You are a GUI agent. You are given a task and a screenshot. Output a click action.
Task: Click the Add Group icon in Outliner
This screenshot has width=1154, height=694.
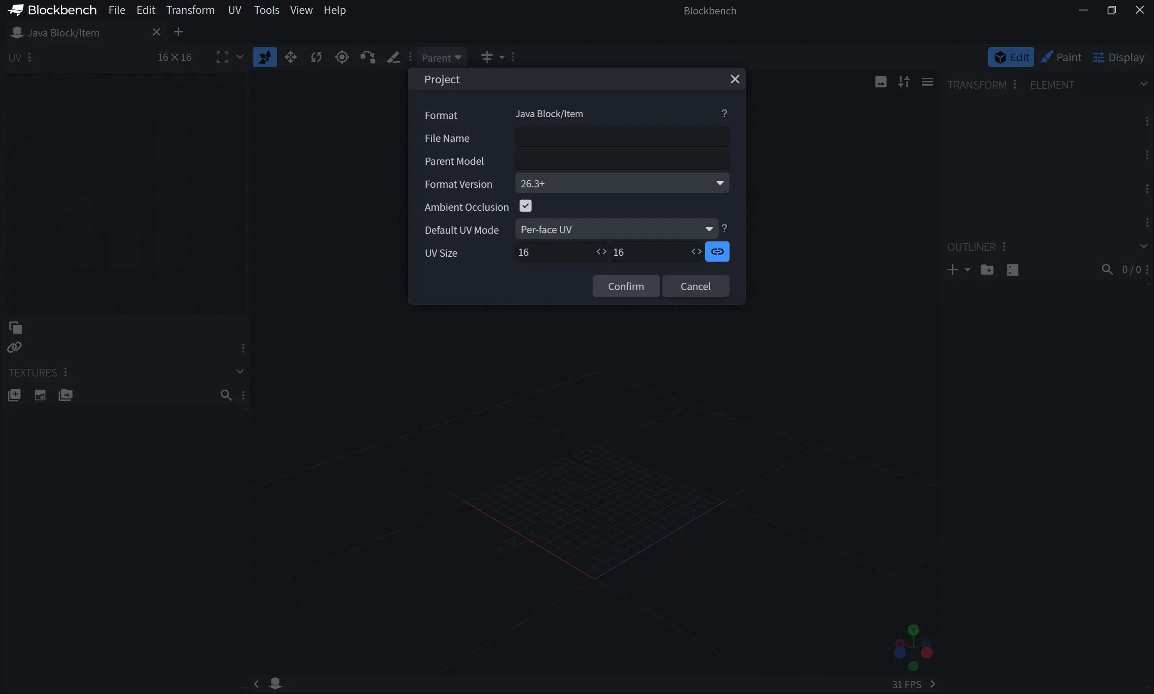(x=987, y=270)
